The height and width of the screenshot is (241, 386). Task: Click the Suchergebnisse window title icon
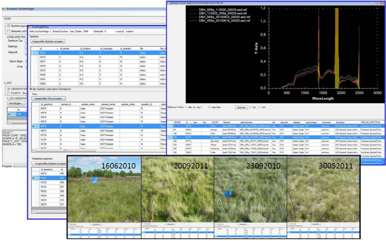[31, 28]
